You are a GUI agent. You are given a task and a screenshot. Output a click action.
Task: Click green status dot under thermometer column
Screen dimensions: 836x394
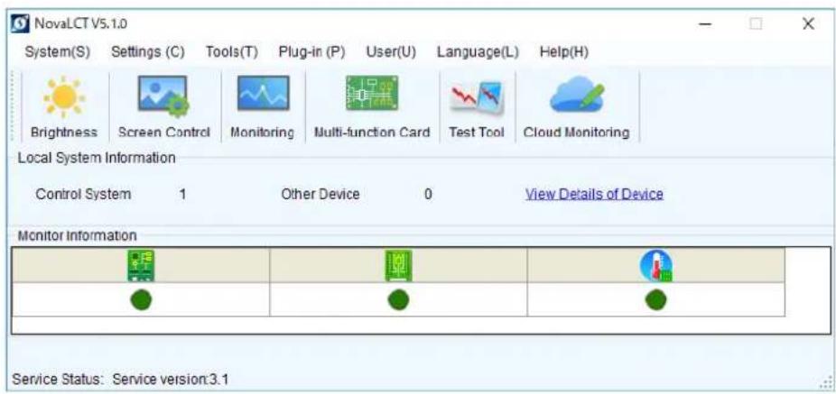(655, 300)
